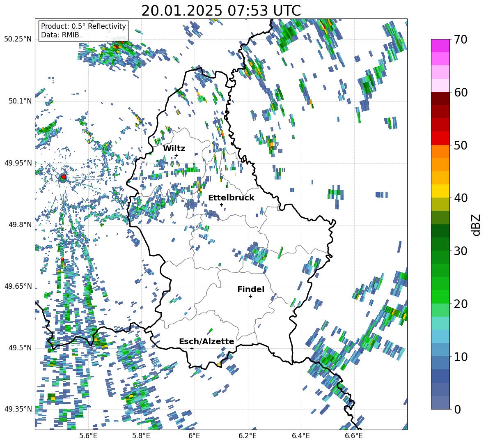Click the 50.25°N latitude label
The height and width of the screenshot is (444, 486).
[x=18, y=39]
